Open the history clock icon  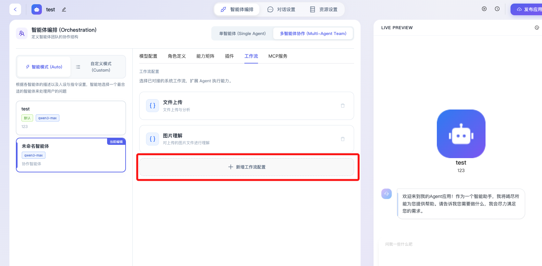497,9
